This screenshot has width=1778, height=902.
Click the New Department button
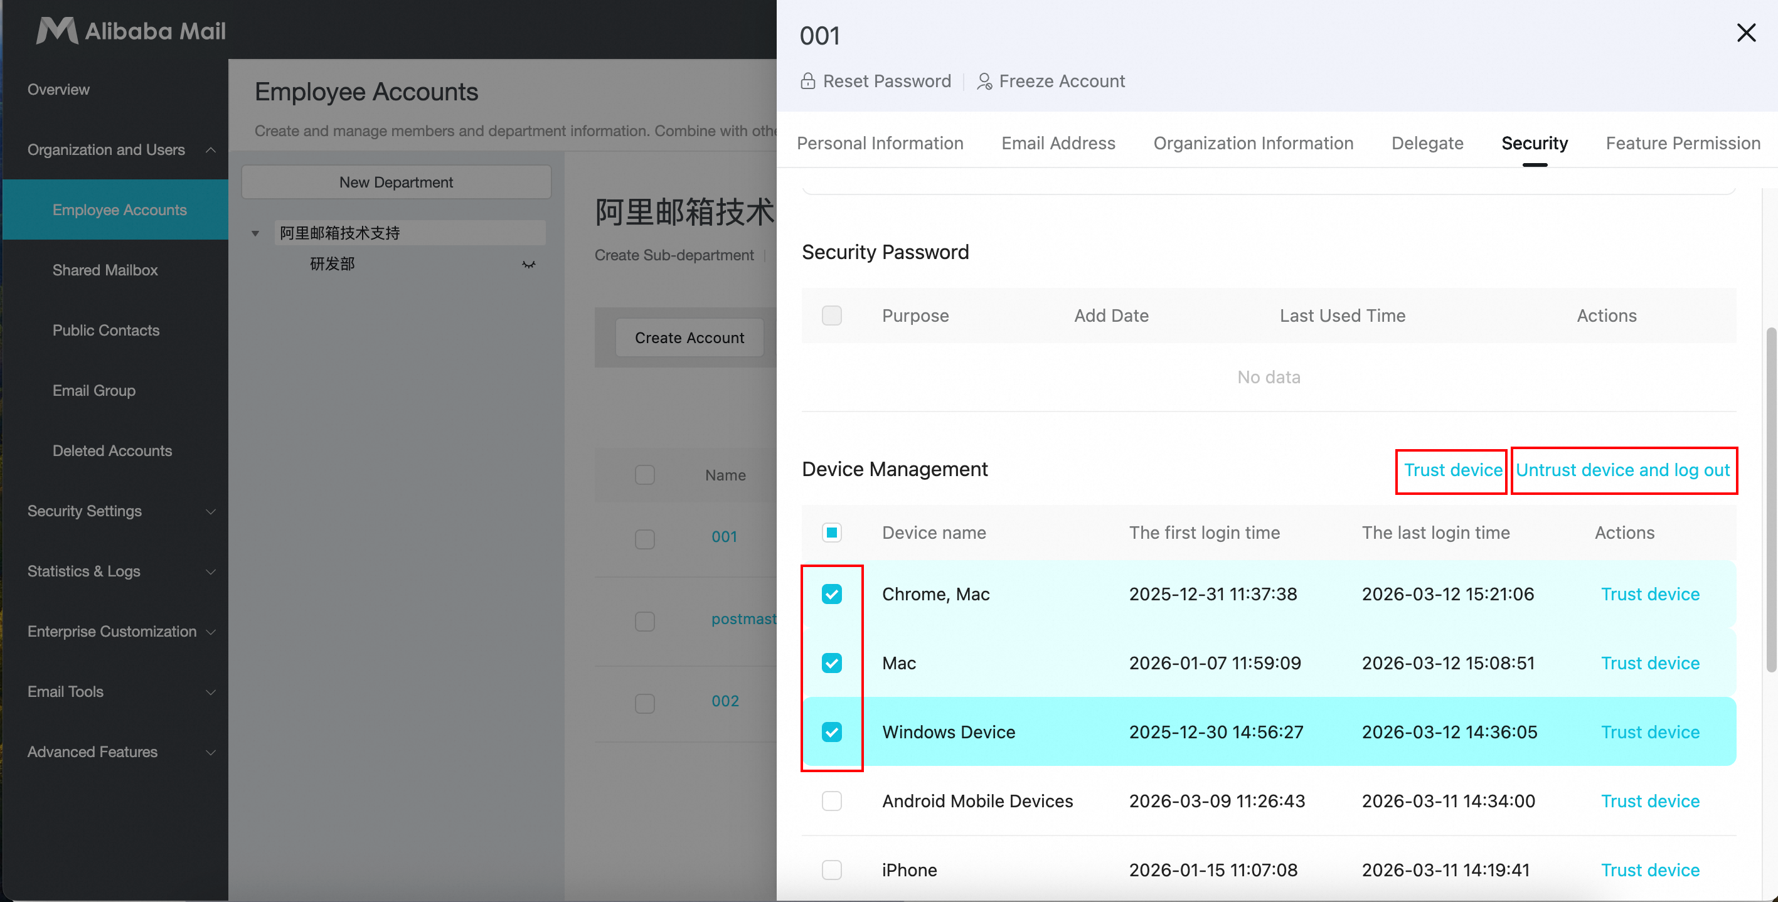point(396,182)
